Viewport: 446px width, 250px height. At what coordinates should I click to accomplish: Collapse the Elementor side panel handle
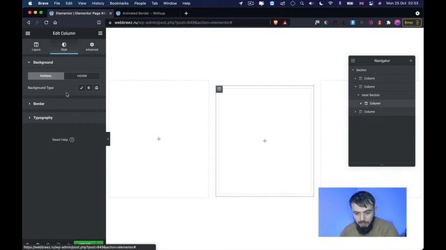point(108,139)
